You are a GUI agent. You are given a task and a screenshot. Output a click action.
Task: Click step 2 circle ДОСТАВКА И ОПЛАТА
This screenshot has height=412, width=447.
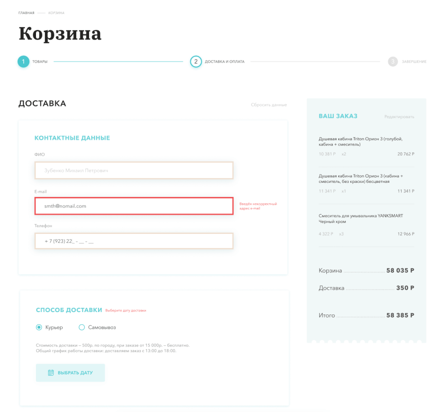196,62
